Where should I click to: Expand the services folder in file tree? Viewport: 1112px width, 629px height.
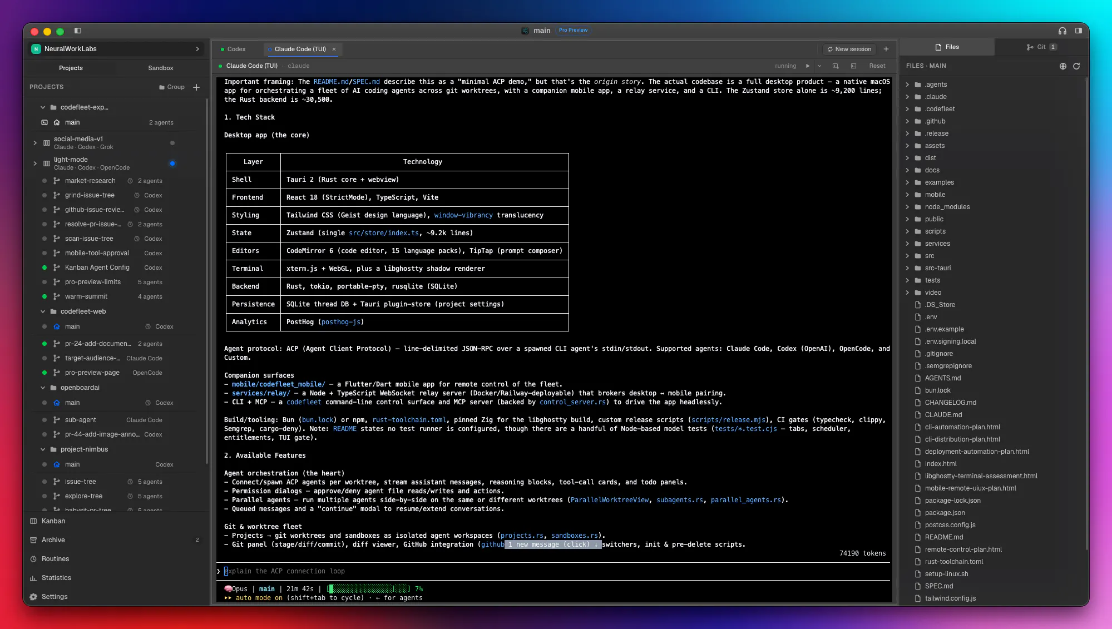point(907,244)
